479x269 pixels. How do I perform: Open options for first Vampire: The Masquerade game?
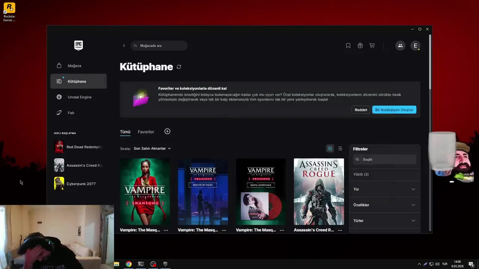[166, 230]
